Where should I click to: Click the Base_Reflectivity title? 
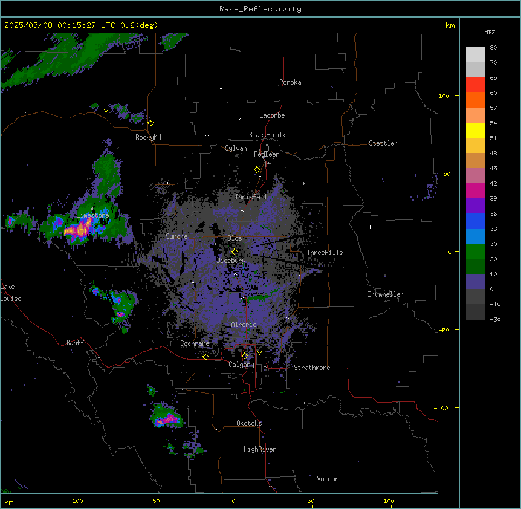point(260,9)
